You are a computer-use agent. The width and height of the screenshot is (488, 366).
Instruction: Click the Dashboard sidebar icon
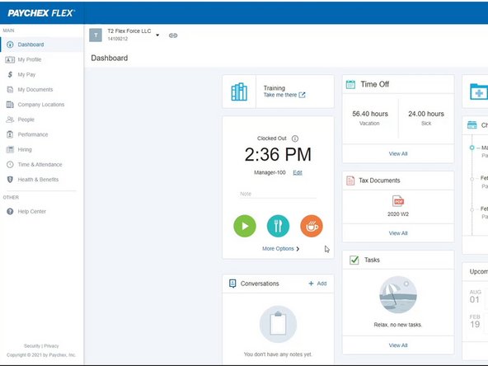(x=10, y=45)
